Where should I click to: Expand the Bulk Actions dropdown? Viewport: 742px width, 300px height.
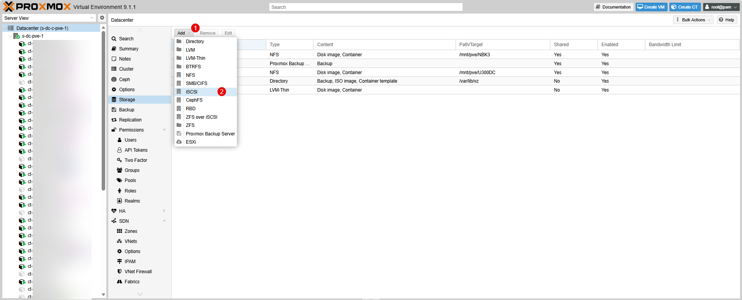pyautogui.click(x=693, y=20)
